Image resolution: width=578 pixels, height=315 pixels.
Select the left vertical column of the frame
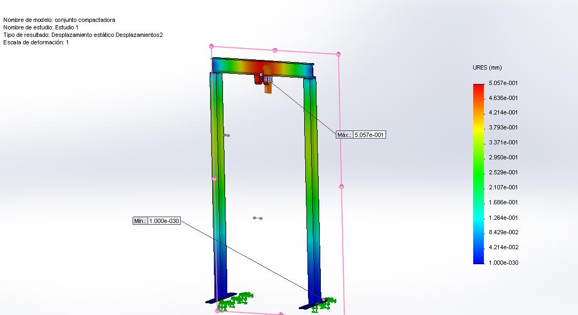(x=219, y=185)
